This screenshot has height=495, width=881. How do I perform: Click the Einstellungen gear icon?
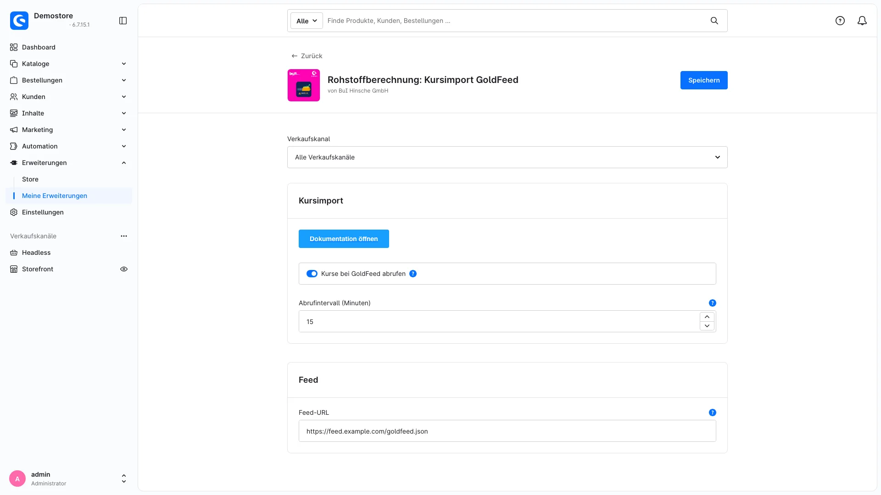coord(14,212)
